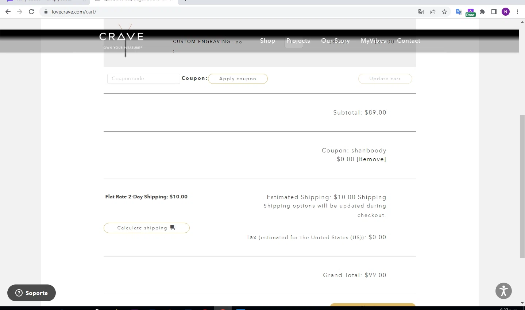Click Update cart button
The width and height of the screenshot is (525, 310).
tap(385, 79)
